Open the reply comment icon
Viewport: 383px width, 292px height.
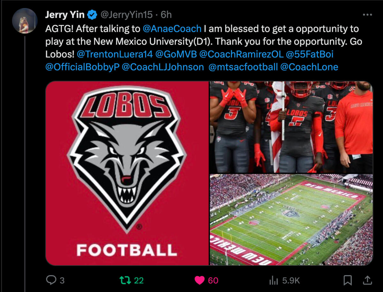coord(51,280)
